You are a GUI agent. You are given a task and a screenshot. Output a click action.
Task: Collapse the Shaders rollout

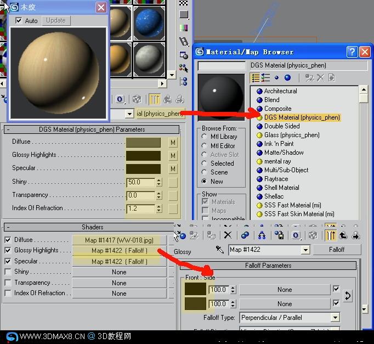pyautogui.click(x=8, y=227)
